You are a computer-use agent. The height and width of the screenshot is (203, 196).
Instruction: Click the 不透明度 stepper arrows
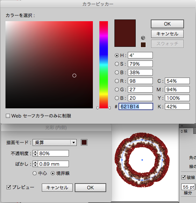pyautogui.click(x=35, y=153)
